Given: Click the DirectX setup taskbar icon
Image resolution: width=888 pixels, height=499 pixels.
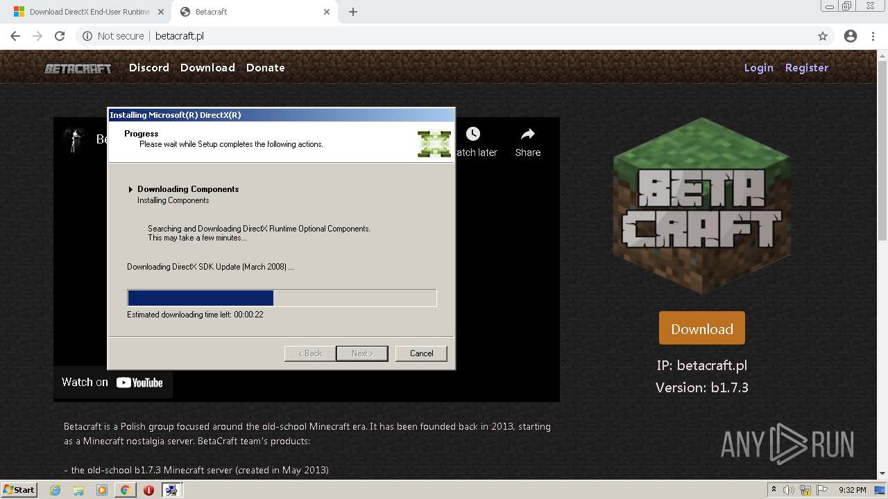Looking at the screenshot, I should [171, 490].
